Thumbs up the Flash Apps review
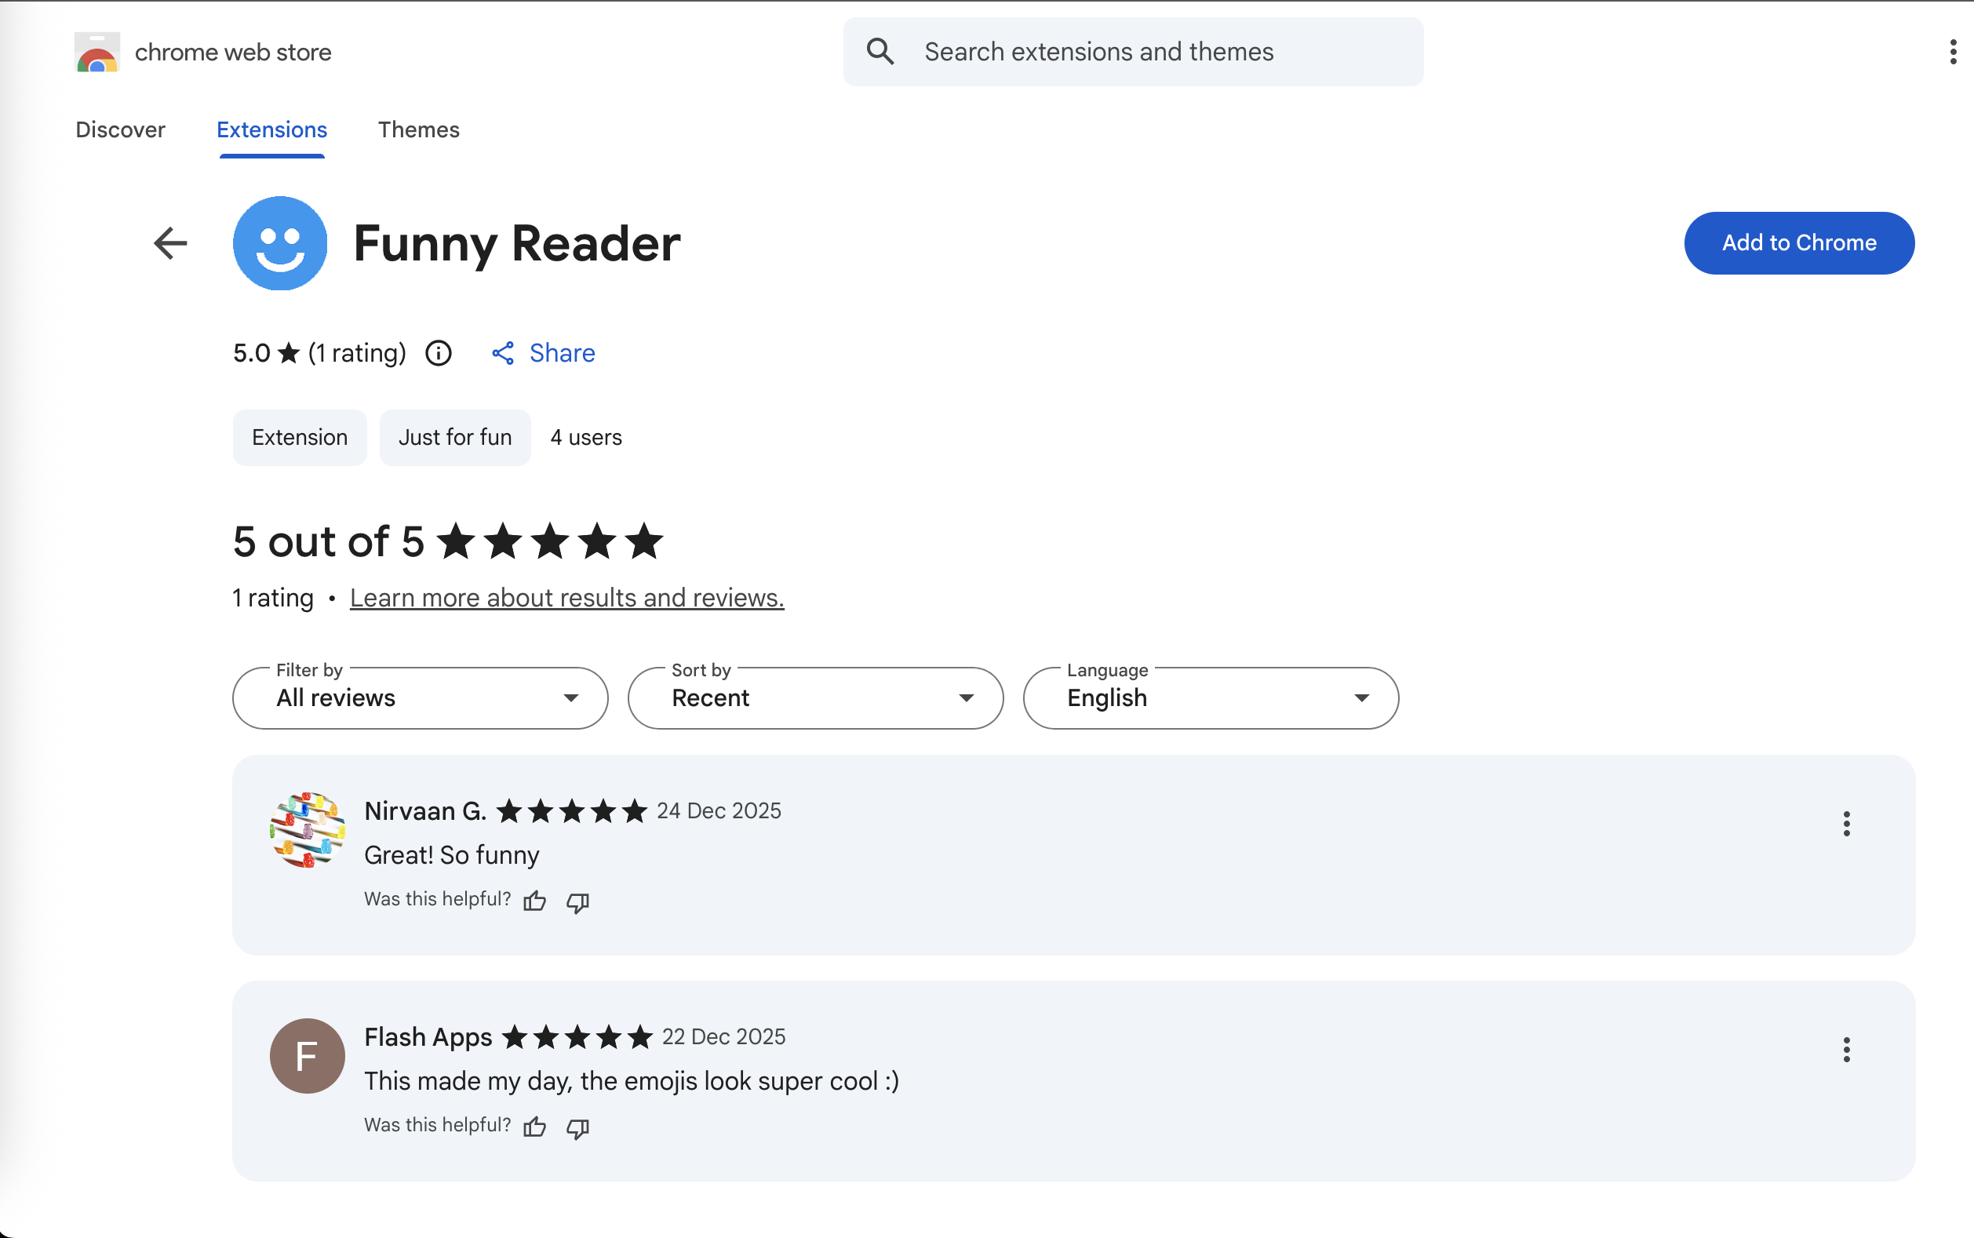This screenshot has width=1974, height=1238. tap(534, 1126)
